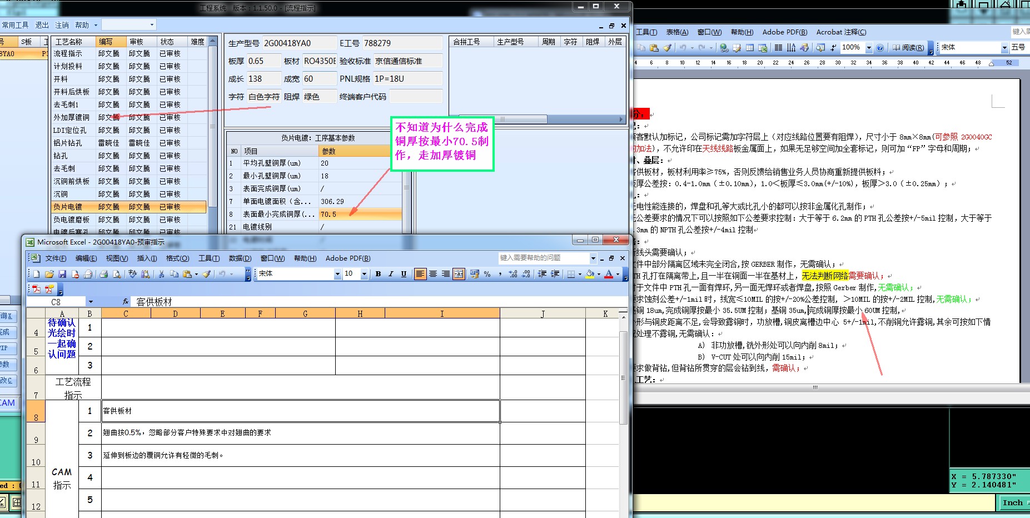
Task: Open Excel help search box dropdown arrow
Action: (593, 258)
